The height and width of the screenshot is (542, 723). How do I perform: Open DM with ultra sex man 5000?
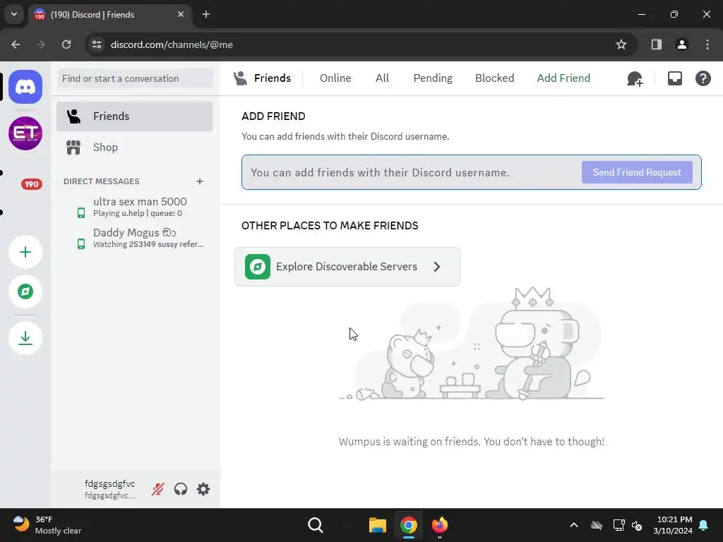tap(134, 207)
